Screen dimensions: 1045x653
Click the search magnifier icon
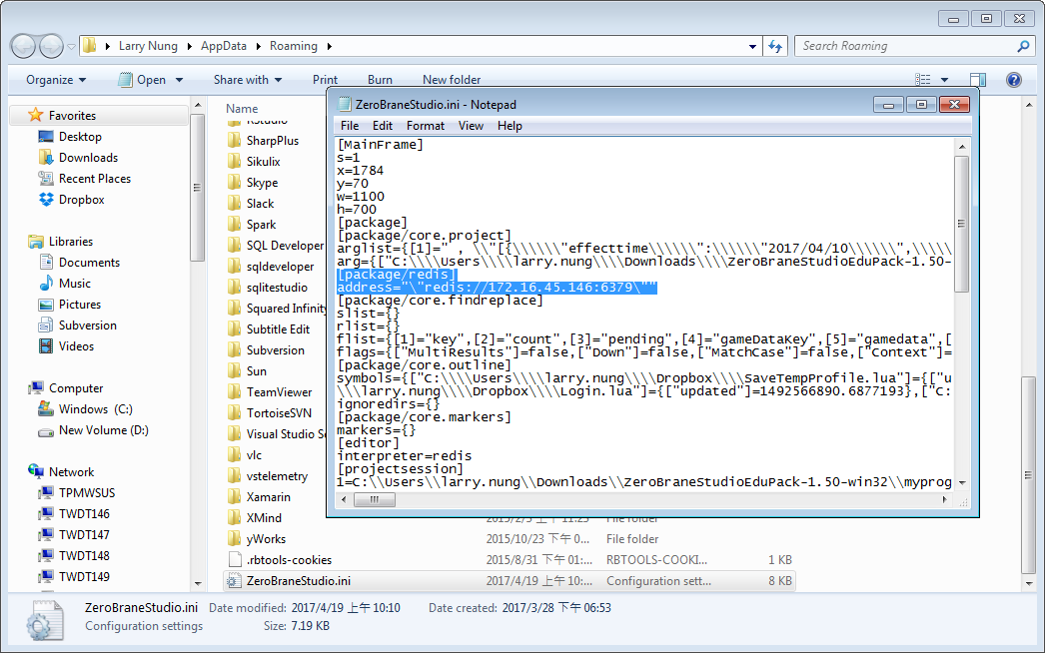point(1023,46)
